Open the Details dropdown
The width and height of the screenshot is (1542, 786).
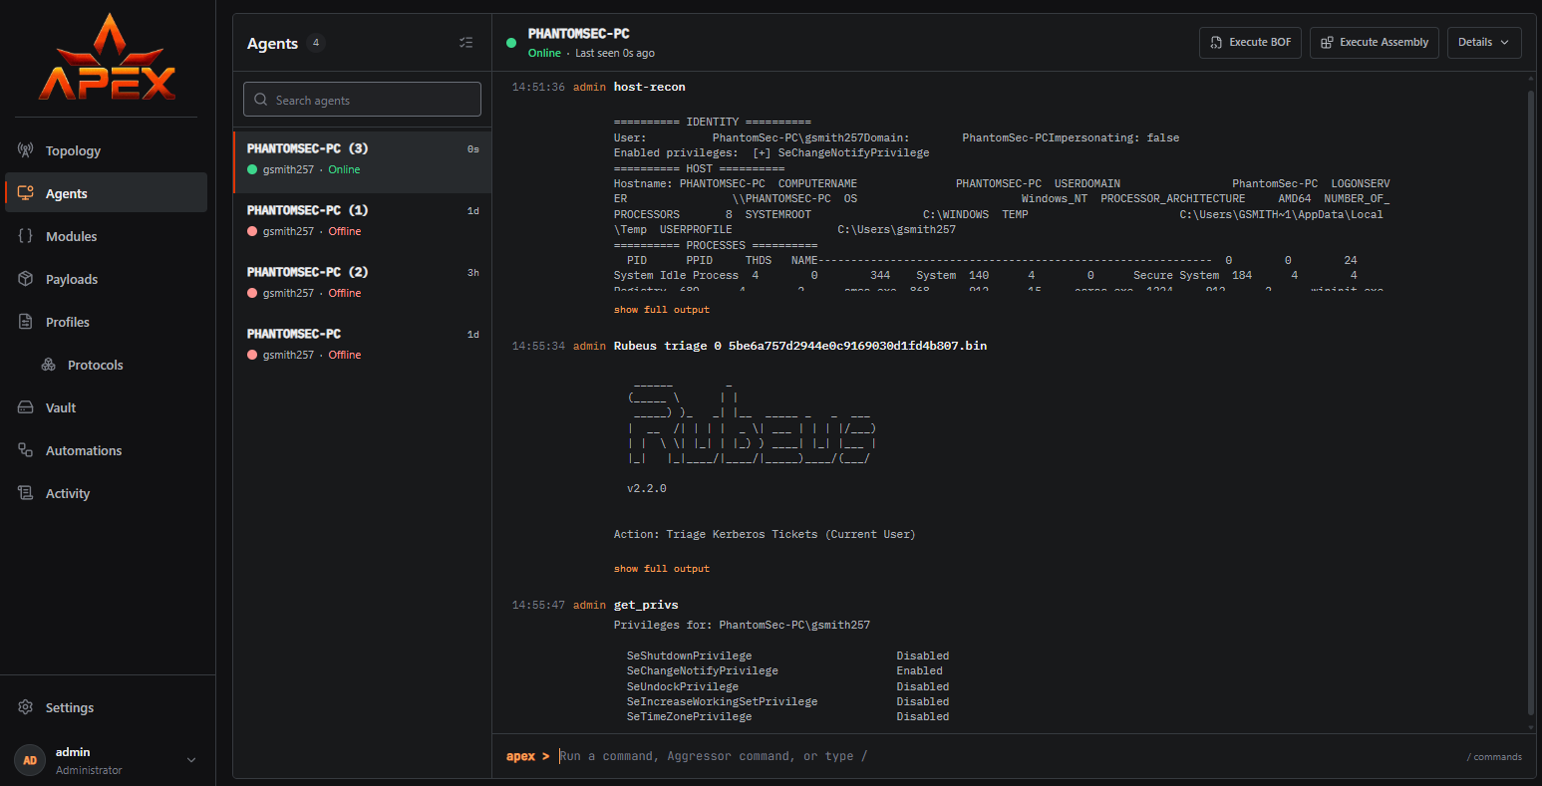1484,43
